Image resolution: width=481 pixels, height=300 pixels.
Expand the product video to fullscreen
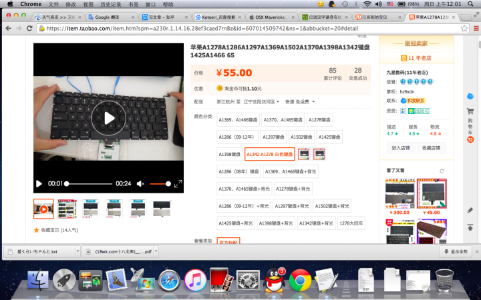tap(178, 184)
